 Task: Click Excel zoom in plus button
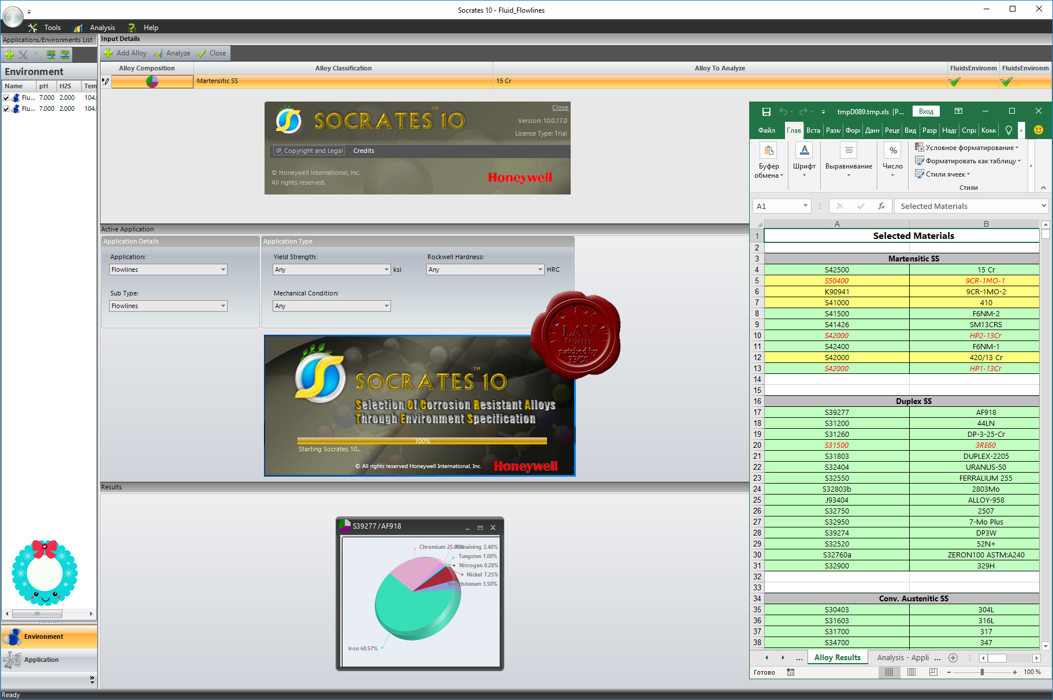pyautogui.click(x=1015, y=672)
